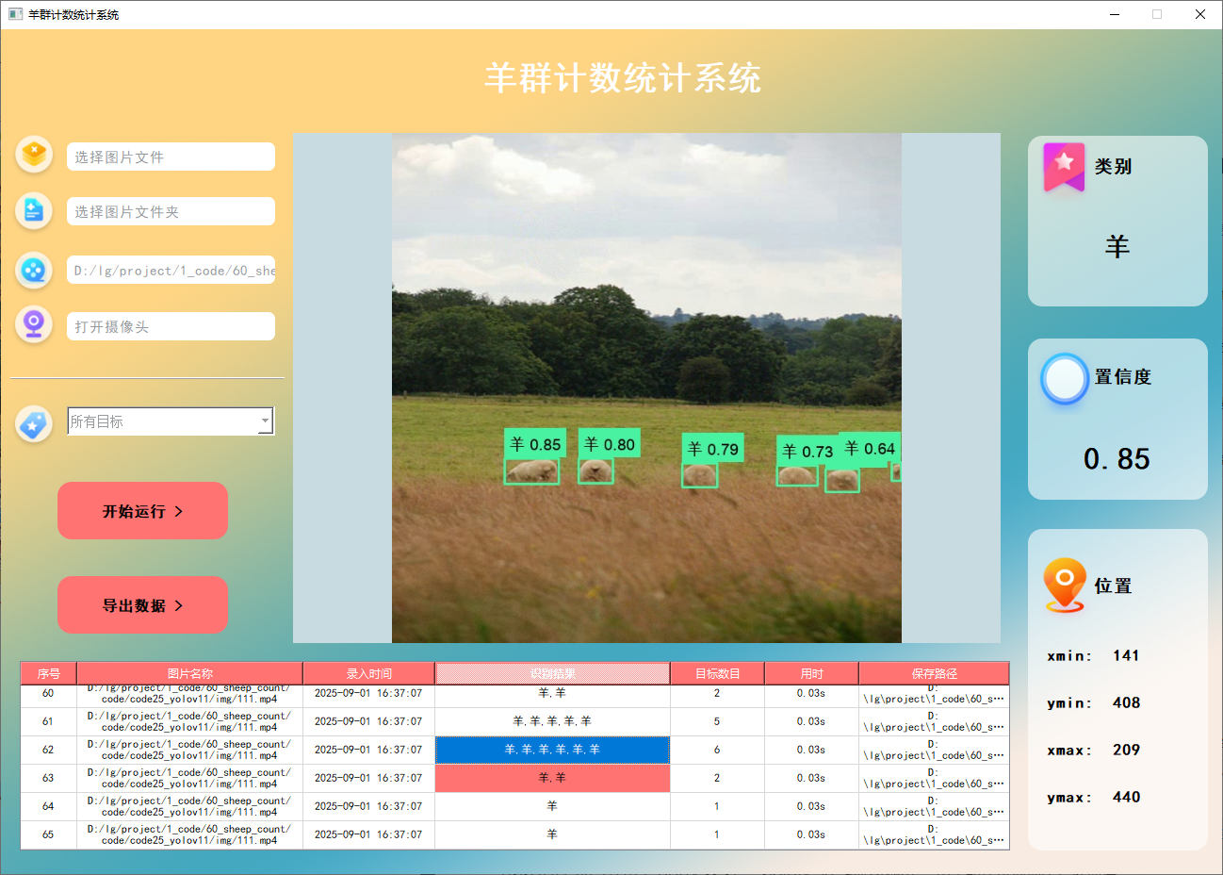
Task: Click the 目标数目 column header
Action: [x=717, y=673]
